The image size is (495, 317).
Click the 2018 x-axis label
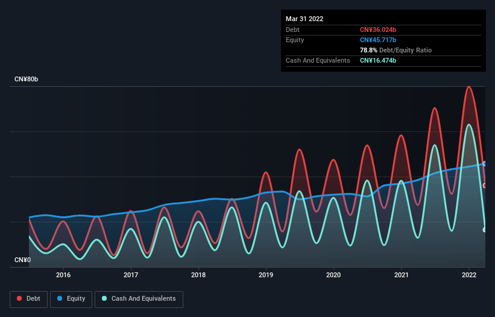click(198, 275)
